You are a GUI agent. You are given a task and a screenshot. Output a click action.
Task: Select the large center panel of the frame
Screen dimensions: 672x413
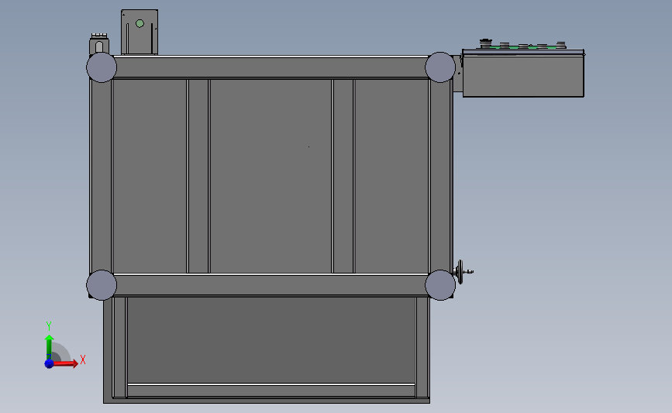(271, 176)
